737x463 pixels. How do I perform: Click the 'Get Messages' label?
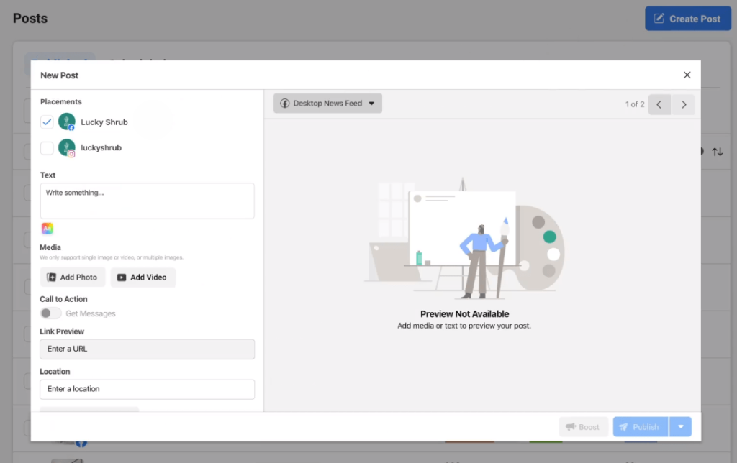point(91,313)
